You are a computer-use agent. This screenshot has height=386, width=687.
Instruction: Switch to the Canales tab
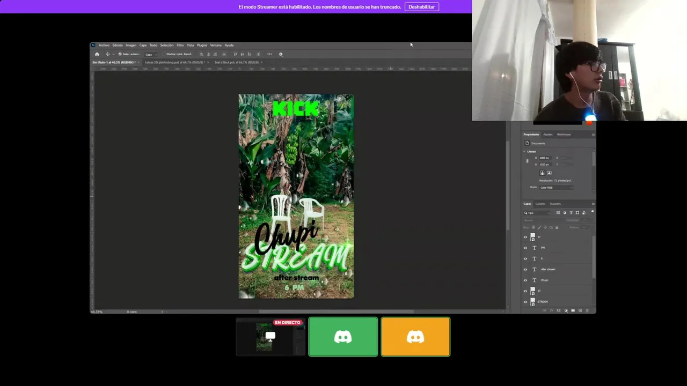click(540, 204)
